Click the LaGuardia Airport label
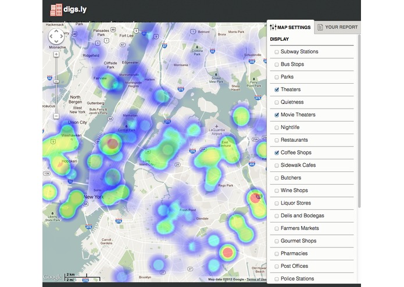 pos(217,132)
